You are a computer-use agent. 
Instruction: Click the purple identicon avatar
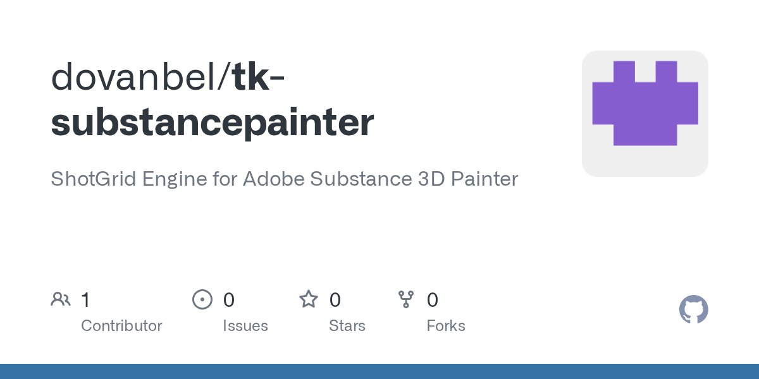click(645, 103)
